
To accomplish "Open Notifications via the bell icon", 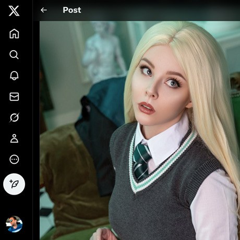I will pyautogui.click(x=14, y=76).
